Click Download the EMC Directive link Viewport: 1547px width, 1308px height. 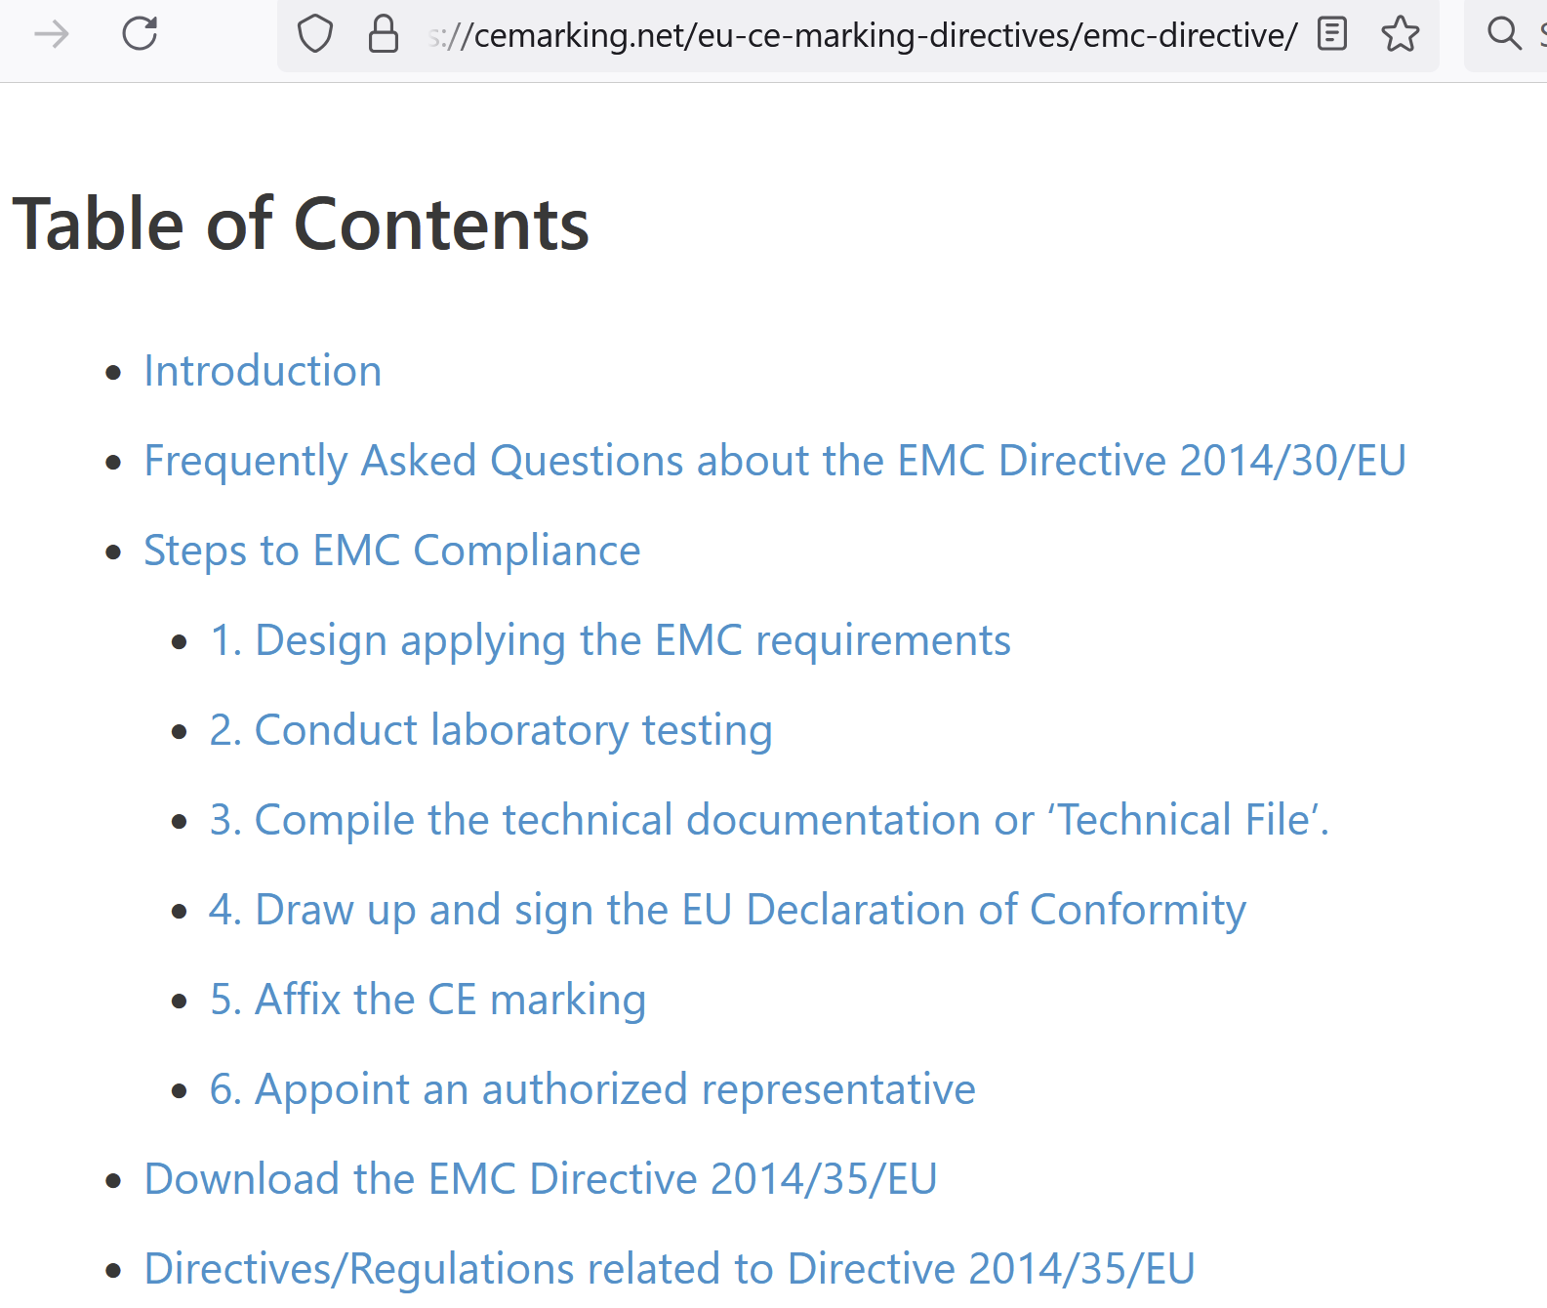[x=541, y=1179]
